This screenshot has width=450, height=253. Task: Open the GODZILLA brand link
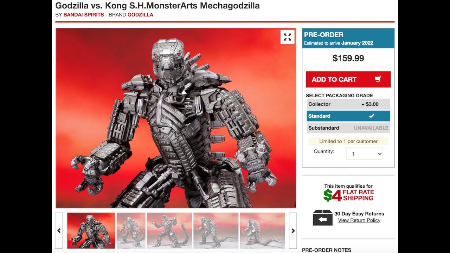[140, 15]
